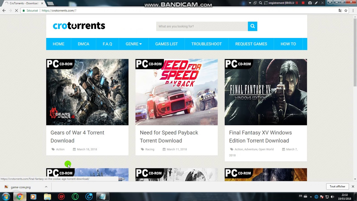Screen dimensions: 357x201
Task: Close the downloads bar
Action: point(353,186)
